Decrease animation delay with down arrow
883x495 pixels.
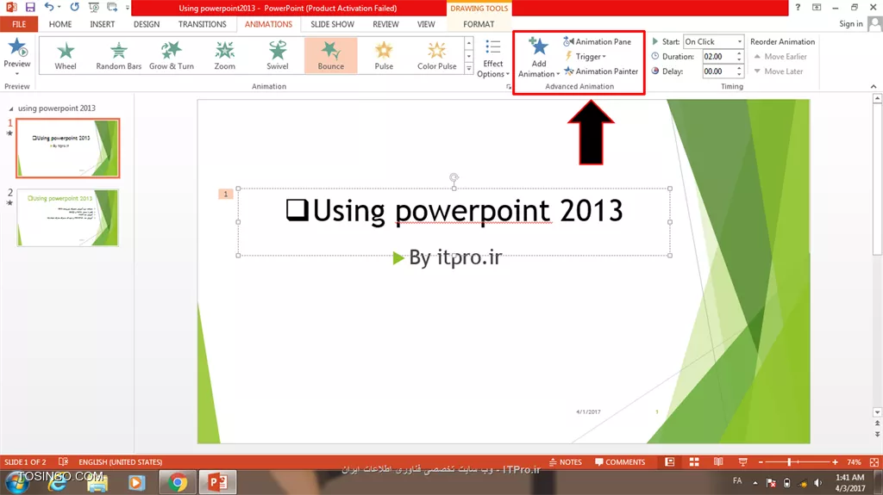[739, 74]
